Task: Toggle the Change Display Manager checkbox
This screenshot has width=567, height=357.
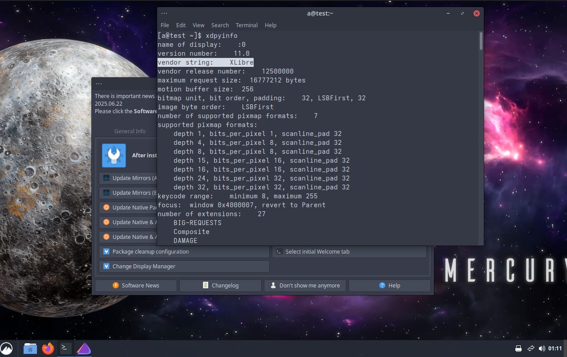Action: pyautogui.click(x=106, y=267)
